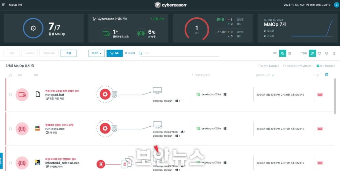
Task: Tick select-all MalOps header checkbox
Action: pyautogui.click(x=10, y=75)
